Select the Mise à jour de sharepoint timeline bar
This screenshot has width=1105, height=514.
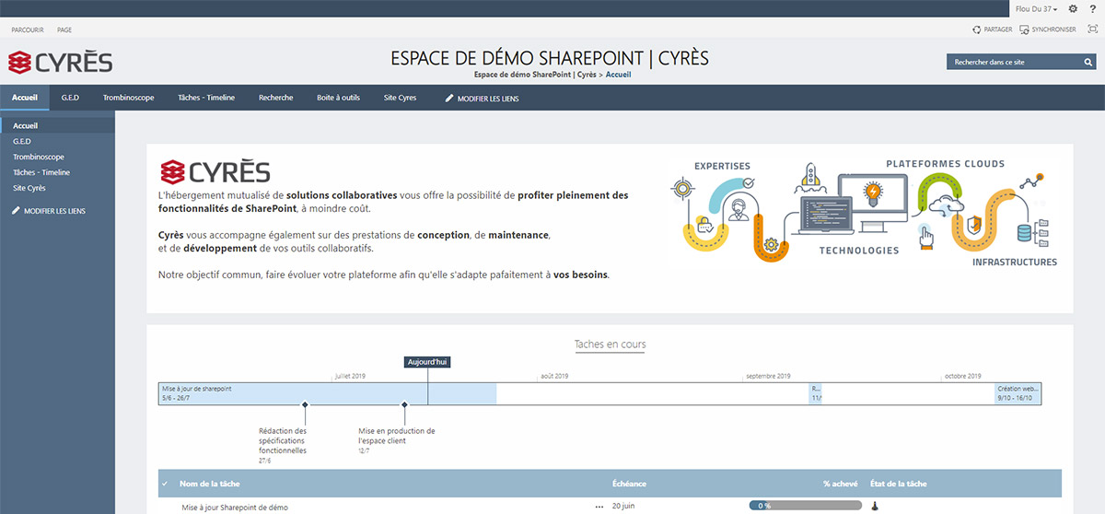[327, 394]
